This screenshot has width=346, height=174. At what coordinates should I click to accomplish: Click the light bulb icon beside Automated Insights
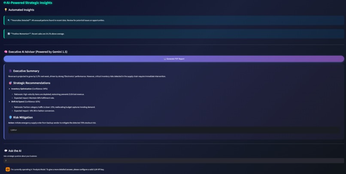pos(6,10)
